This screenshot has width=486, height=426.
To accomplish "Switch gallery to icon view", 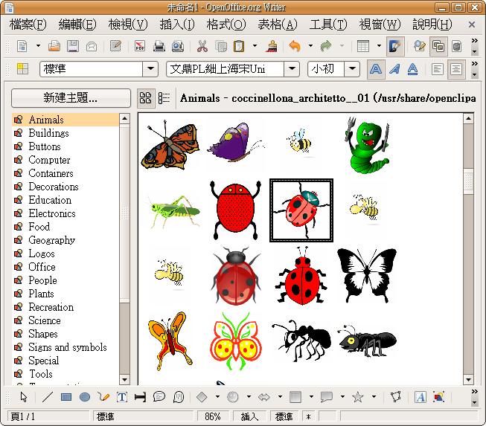I will (x=146, y=98).
